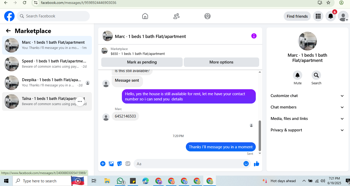Open conversation information purple icon
The height and width of the screenshot is (186, 350).
point(254,36)
